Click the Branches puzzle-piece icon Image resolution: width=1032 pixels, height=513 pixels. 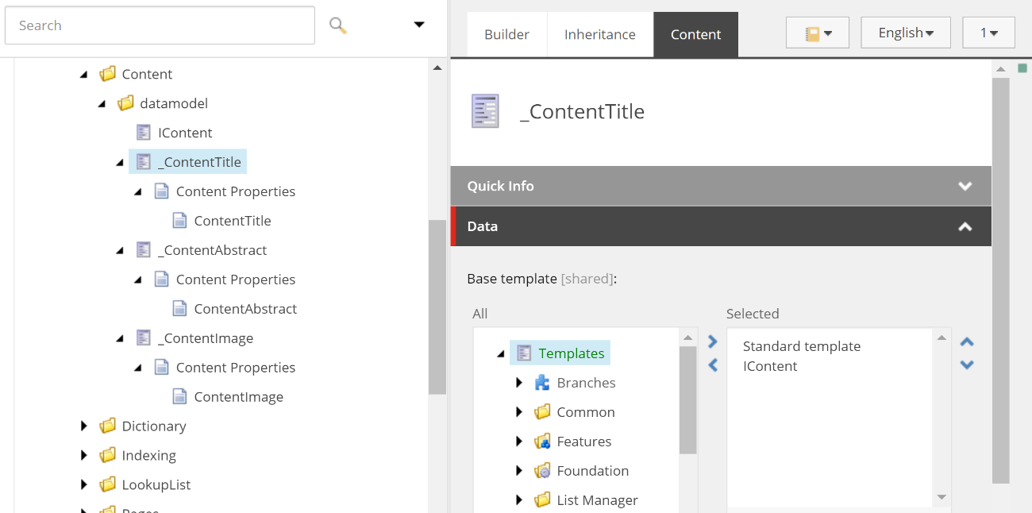542,382
